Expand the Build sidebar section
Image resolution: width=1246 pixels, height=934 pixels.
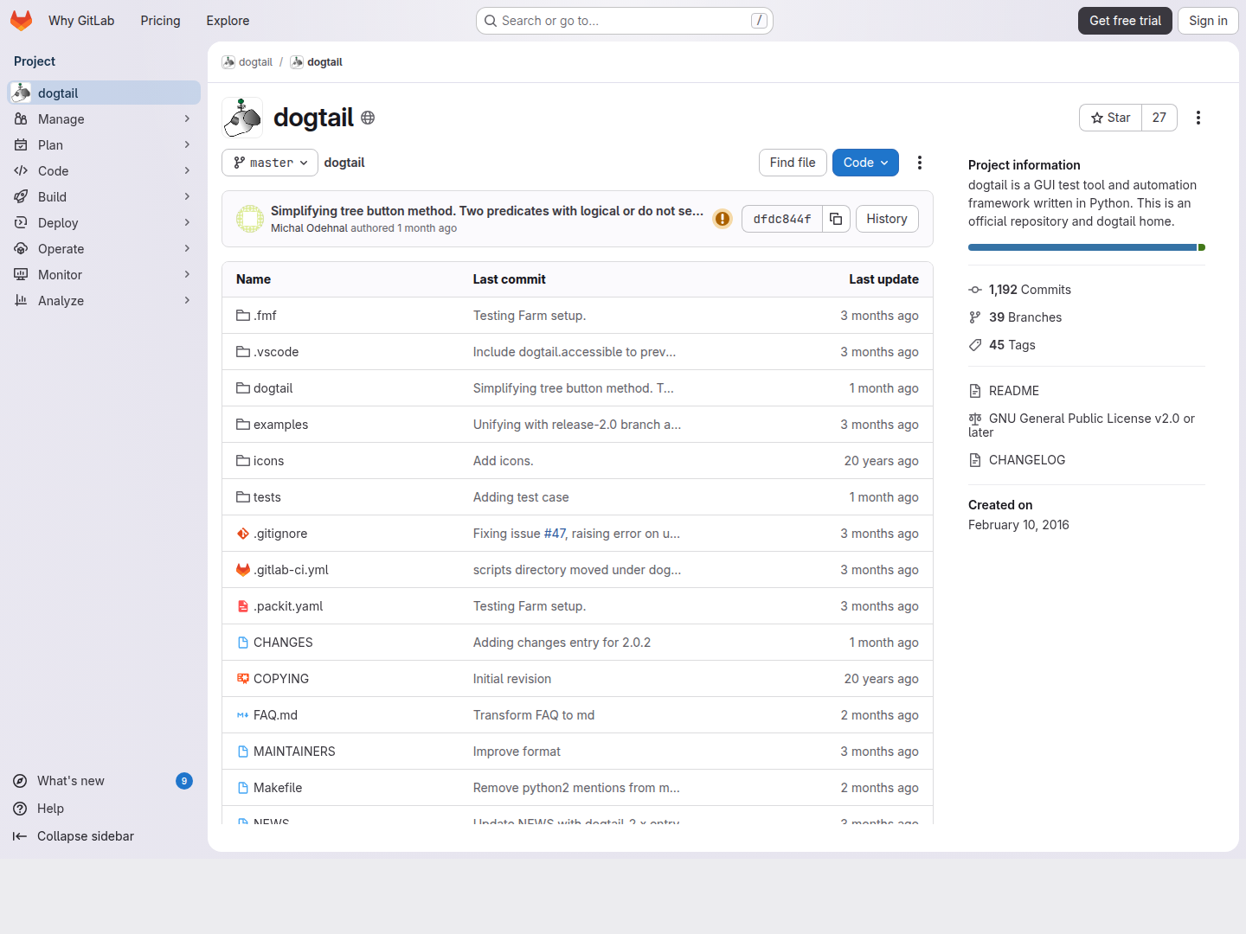tap(104, 197)
